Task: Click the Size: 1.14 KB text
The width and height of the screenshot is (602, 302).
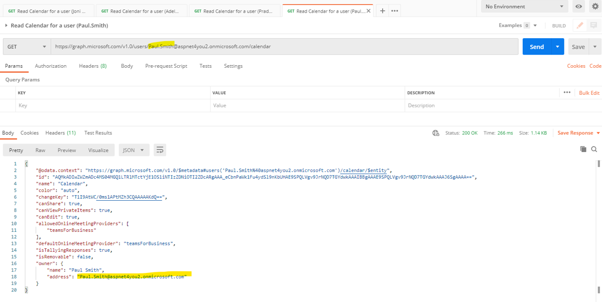Action: point(533,133)
